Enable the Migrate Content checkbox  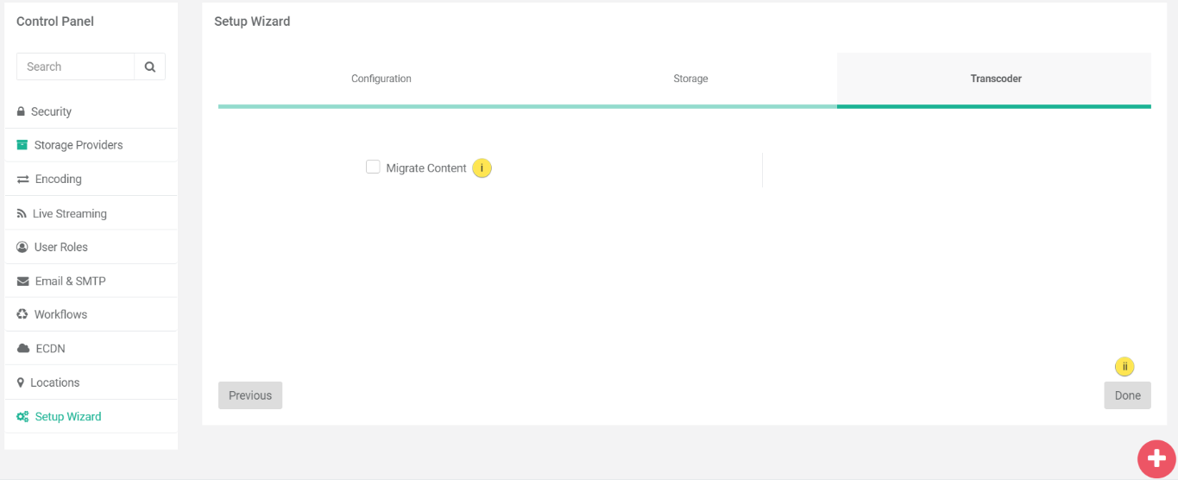373,167
